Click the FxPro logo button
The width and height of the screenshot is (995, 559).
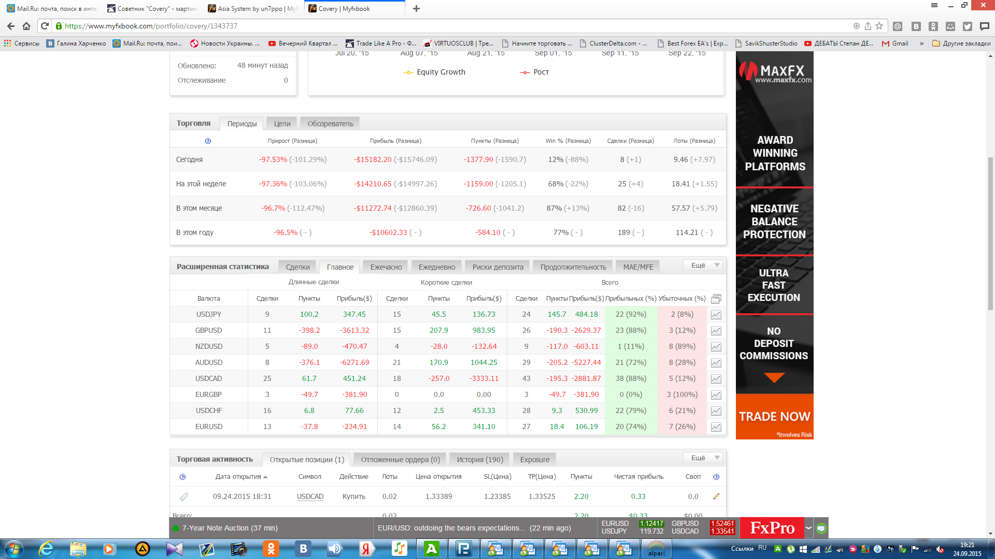click(x=772, y=528)
